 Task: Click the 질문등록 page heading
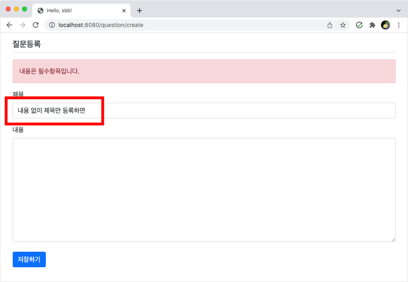tap(27, 44)
